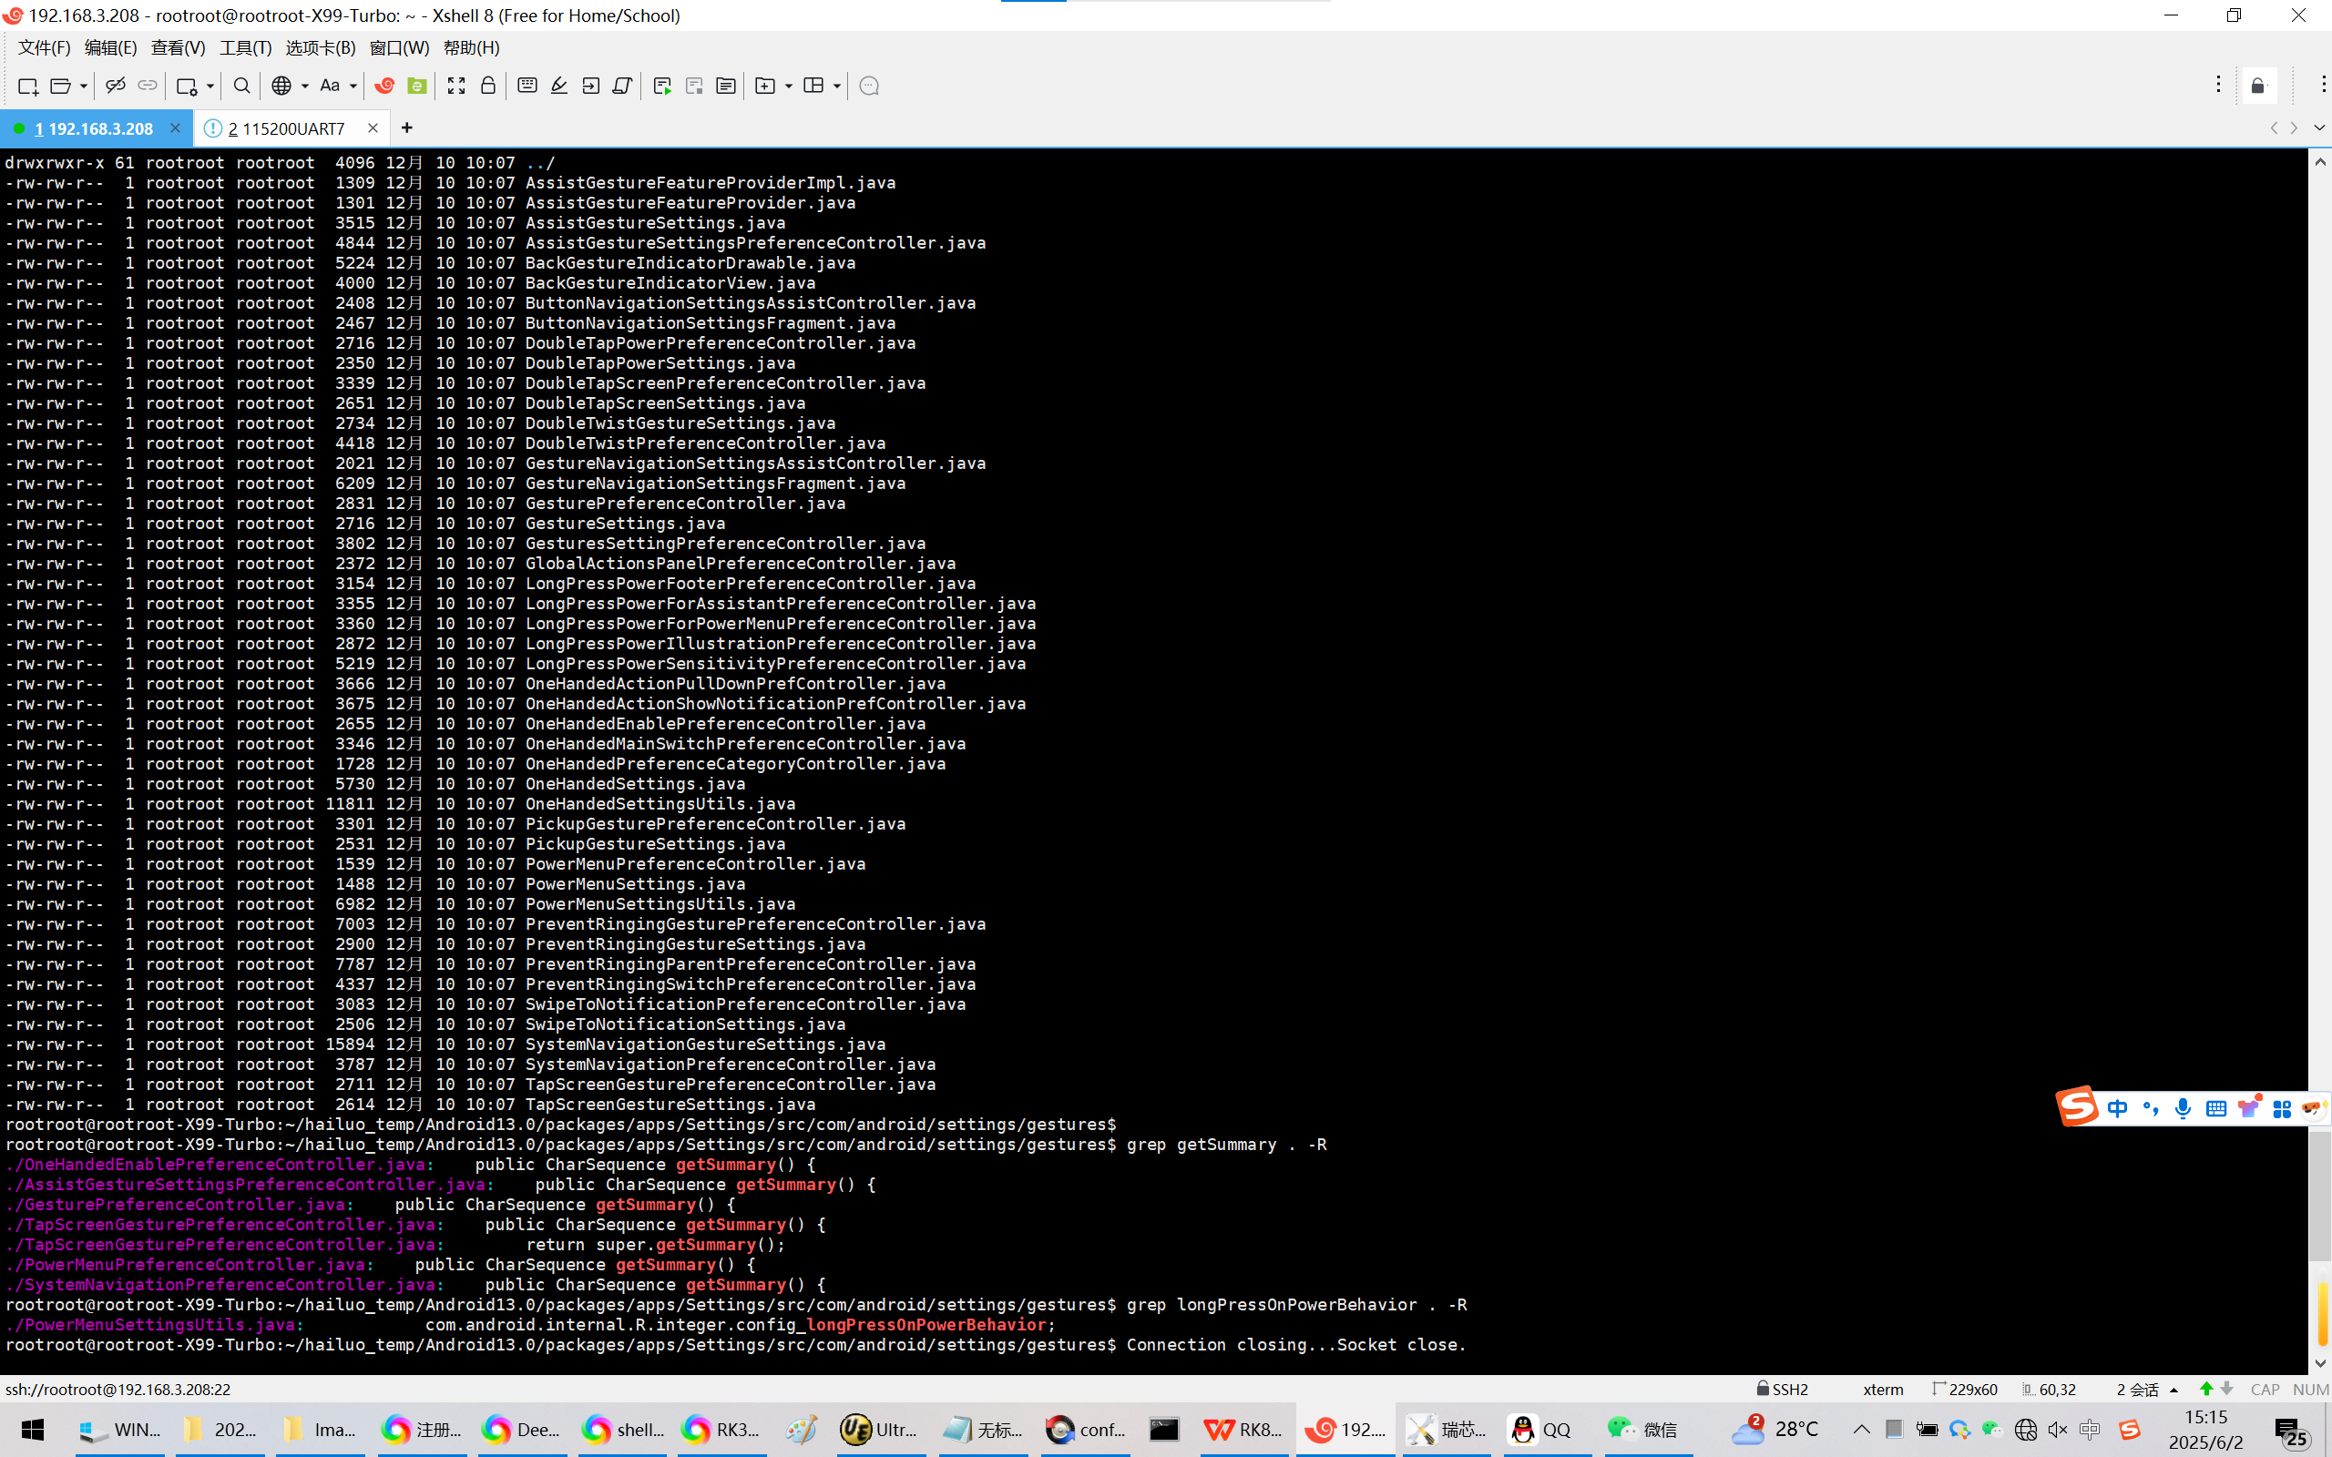Enter fullscreen mode icon
Viewport: 2332px width, 1457px height.
click(455, 86)
